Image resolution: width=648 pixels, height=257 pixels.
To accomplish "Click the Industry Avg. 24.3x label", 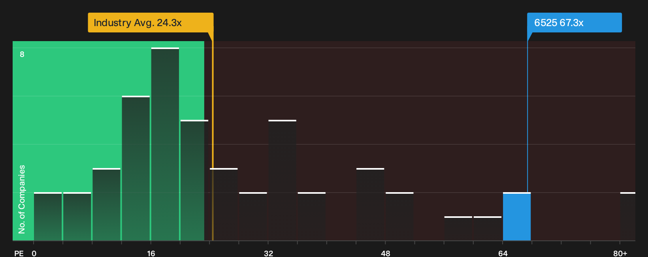I will click(x=151, y=23).
